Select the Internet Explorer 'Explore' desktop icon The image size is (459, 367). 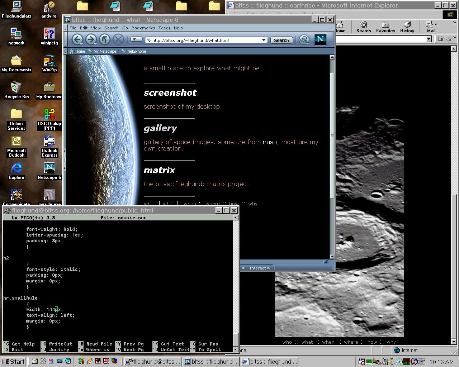coord(16,171)
